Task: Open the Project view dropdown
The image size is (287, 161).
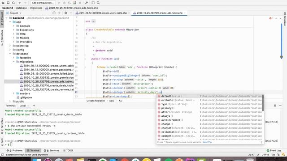Action: coord(14,13)
